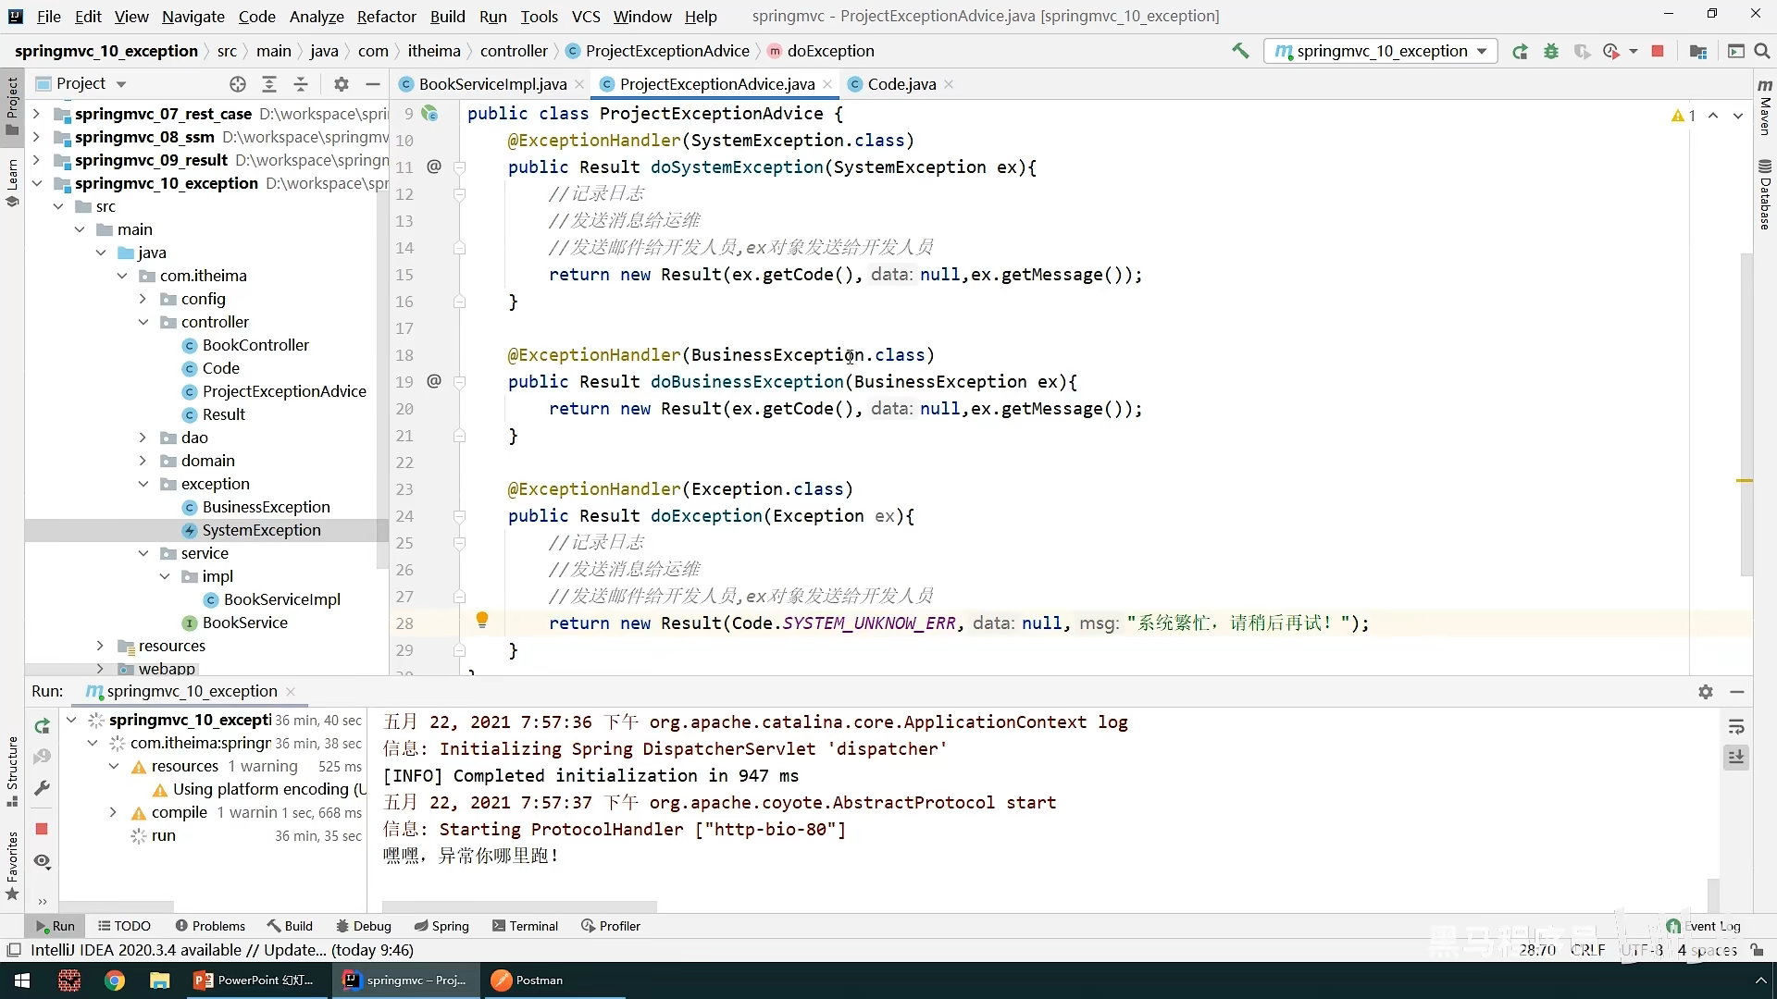Open Project panel settings gear

coord(342,84)
